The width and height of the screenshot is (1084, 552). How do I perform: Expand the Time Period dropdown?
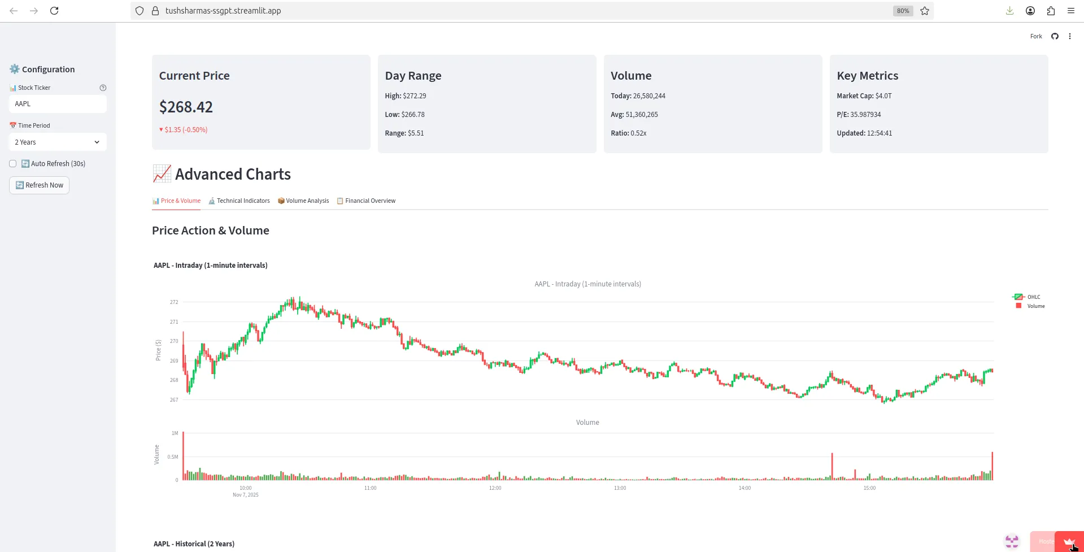[58, 142]
